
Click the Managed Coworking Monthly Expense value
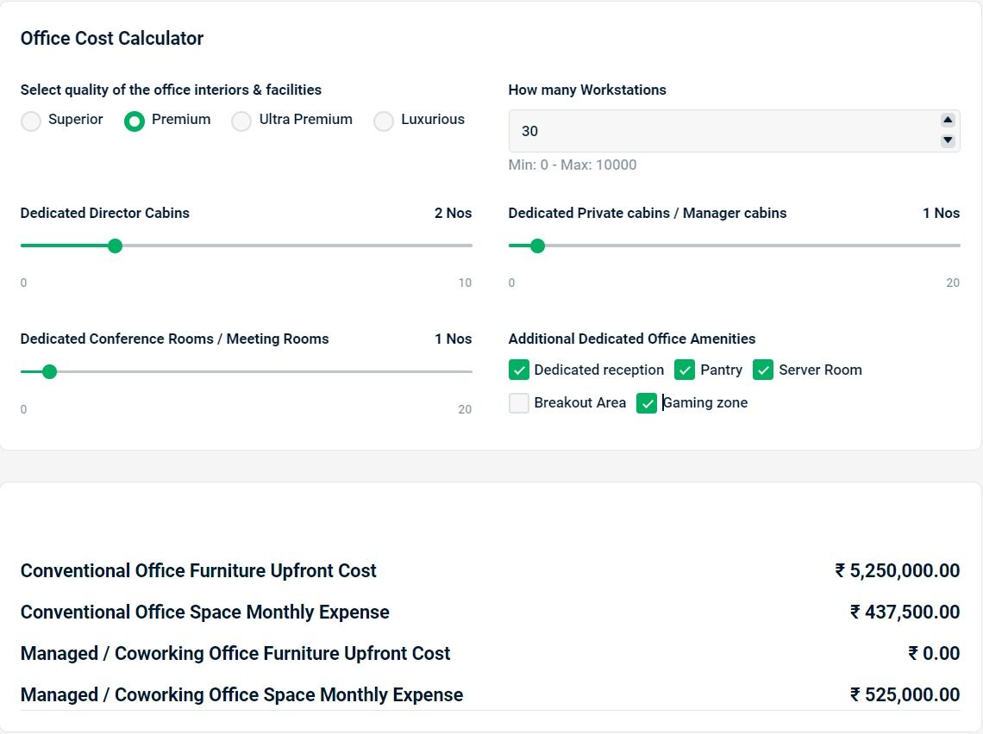pyautogui.click(x=904, y=694)
